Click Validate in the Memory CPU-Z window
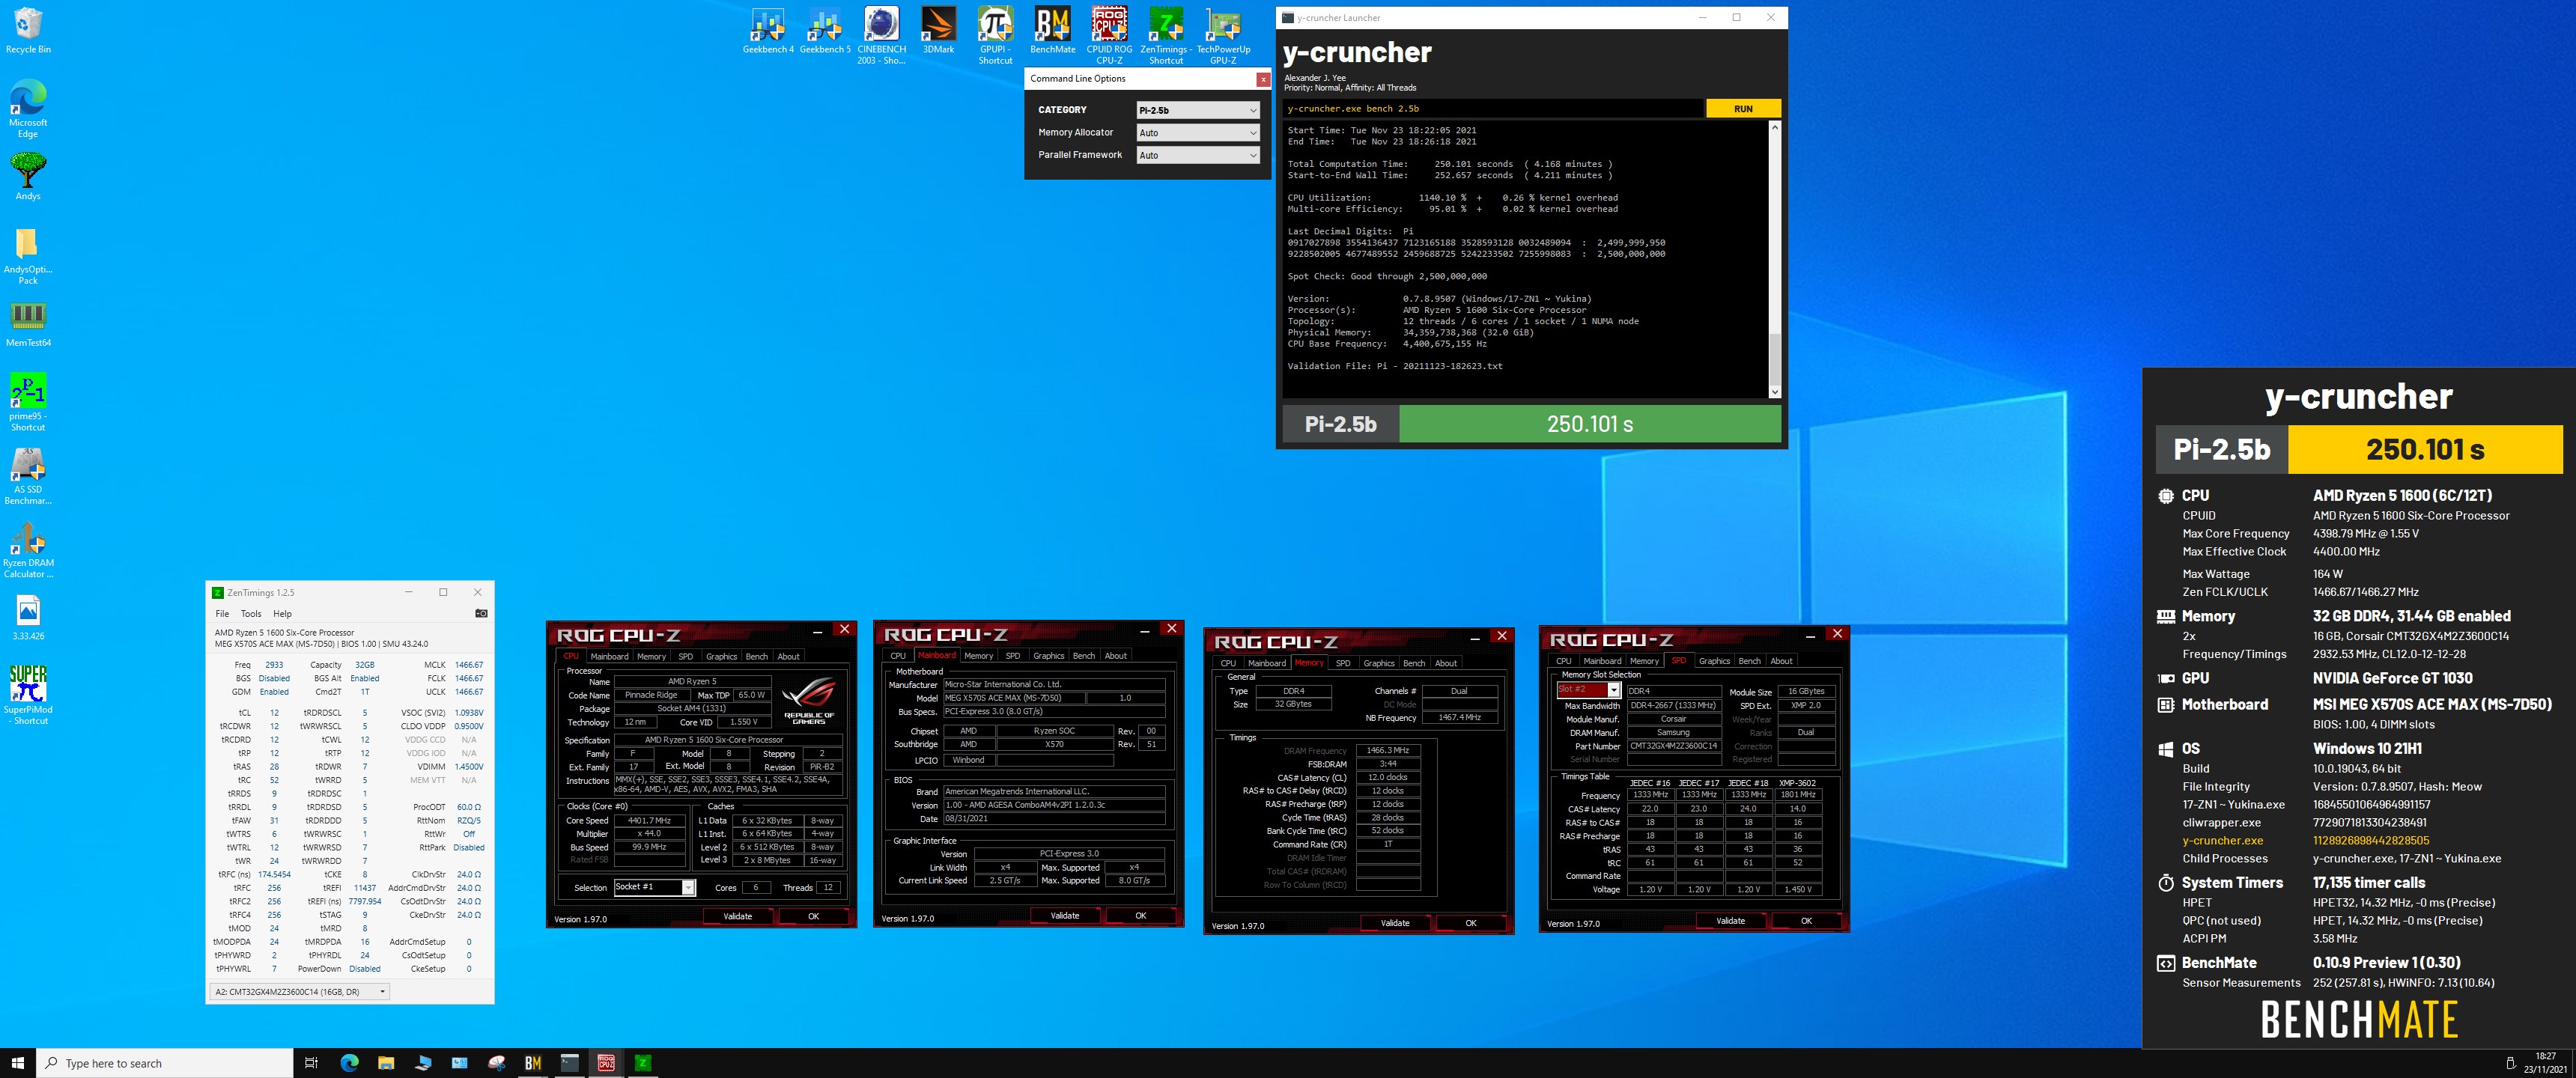This screenshot has height=1078, width=2576. tap(1394, 923)
